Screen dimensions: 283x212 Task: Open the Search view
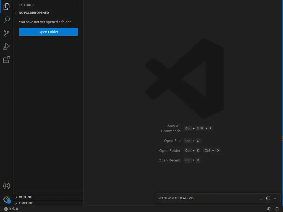pos(7,20)
